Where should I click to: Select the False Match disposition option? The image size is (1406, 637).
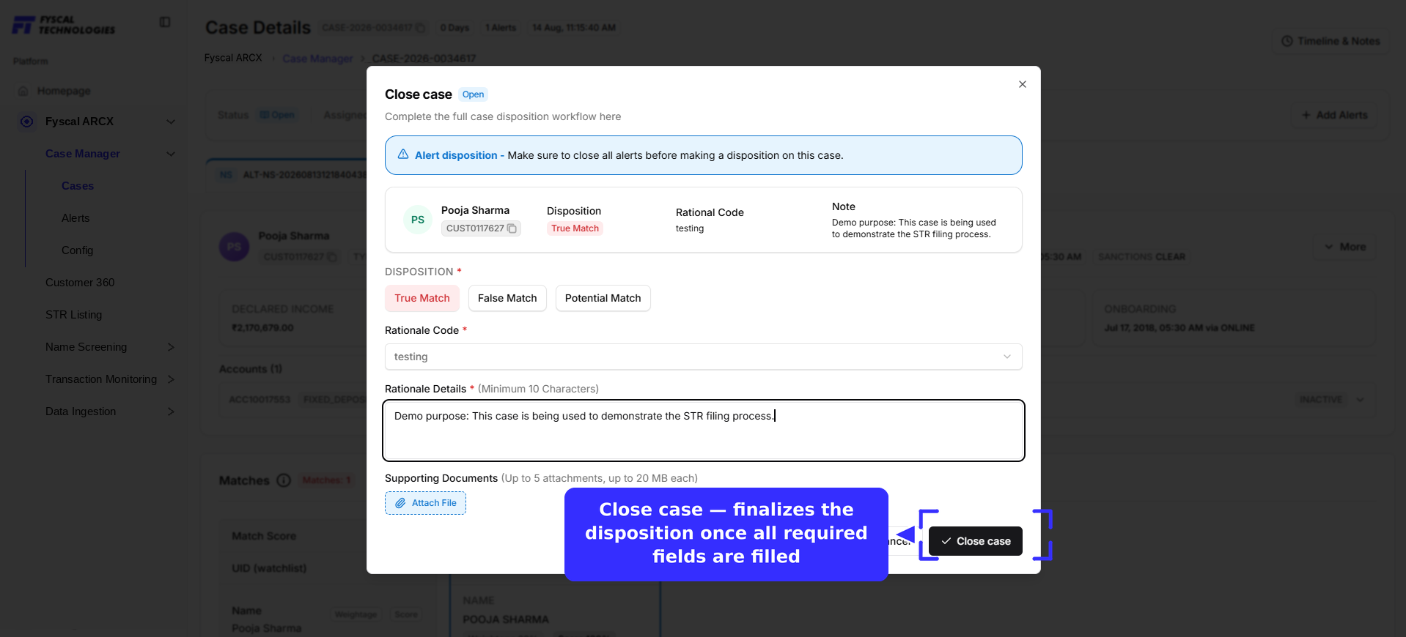pos(507,298)
